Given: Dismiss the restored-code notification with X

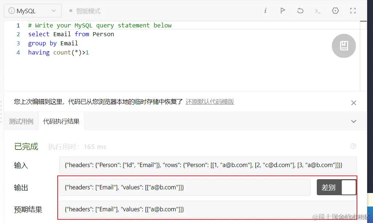Looking at the screenshot, I should 354,103.
